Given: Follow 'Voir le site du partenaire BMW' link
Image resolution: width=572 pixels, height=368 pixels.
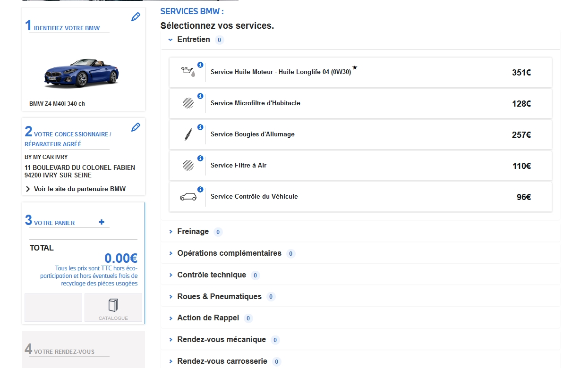Looking at the screenshot, I should [79, 189].
